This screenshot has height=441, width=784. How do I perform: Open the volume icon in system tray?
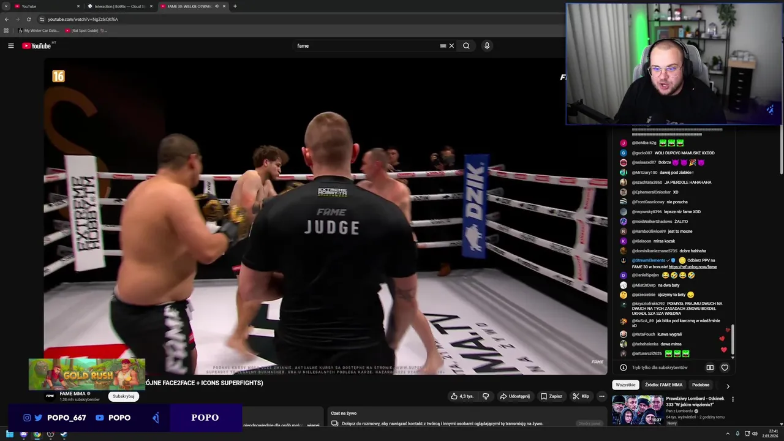[754, 434]
